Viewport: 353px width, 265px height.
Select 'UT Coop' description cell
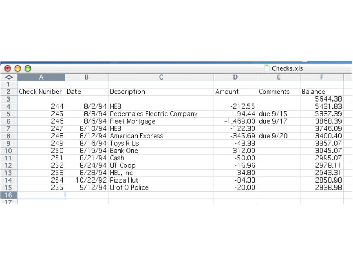click(161, 166)
